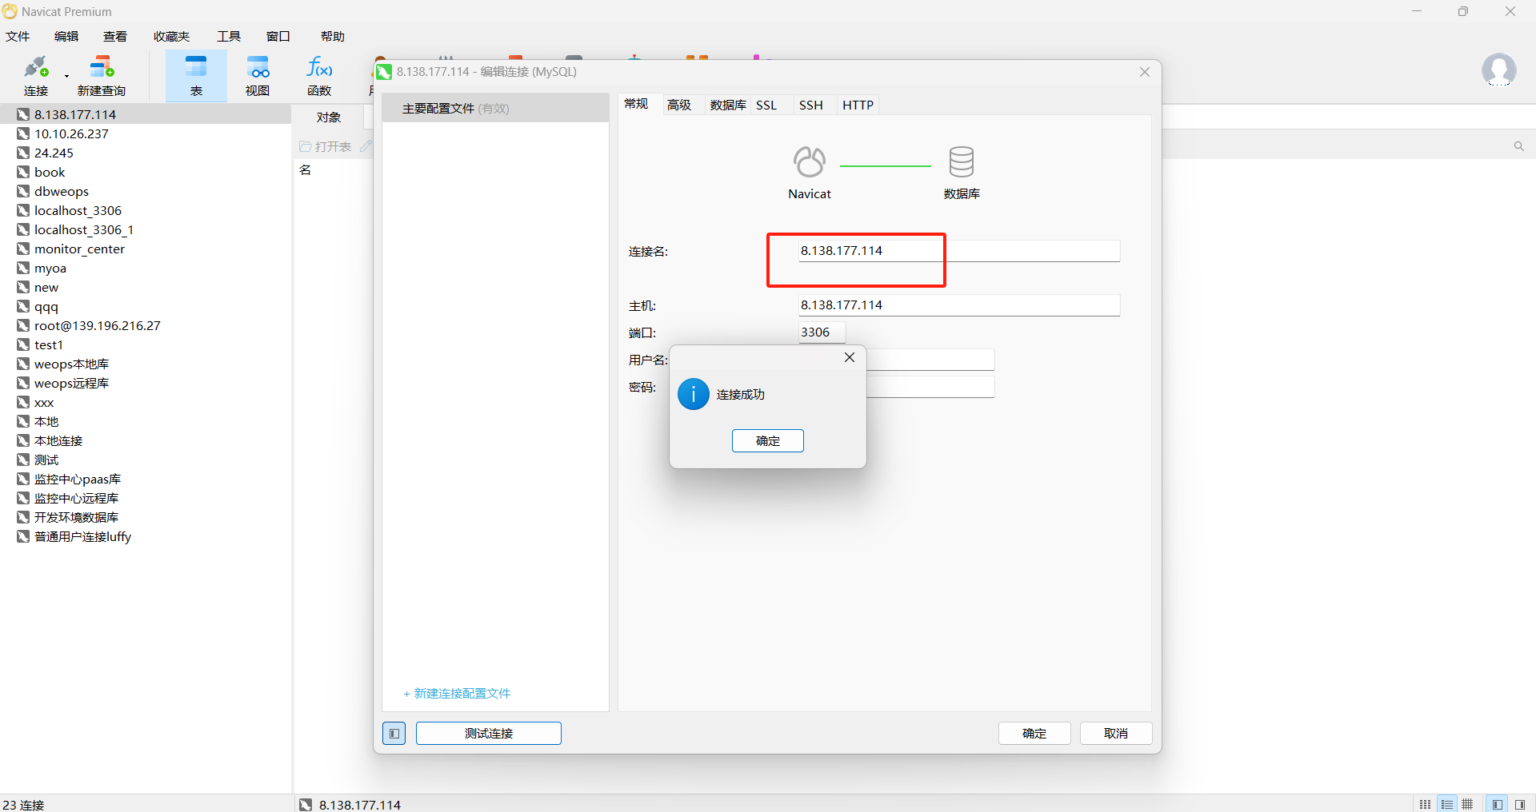Screen dimensions: 1536x812
Task: Select the root@139.196.216.27 connection
Action: pos(97,325)
